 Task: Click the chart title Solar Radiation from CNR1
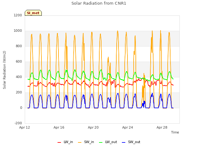click(99, 3)
